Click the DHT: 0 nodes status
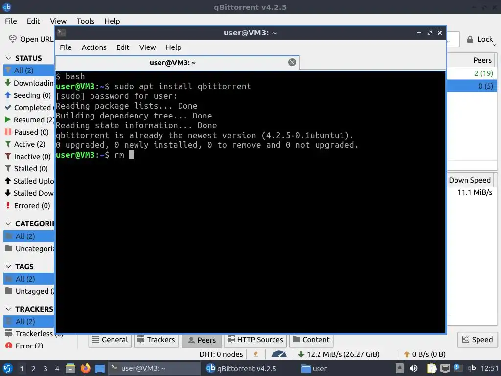The height and width of the screenshot is (376, 501). coord(221,354)
